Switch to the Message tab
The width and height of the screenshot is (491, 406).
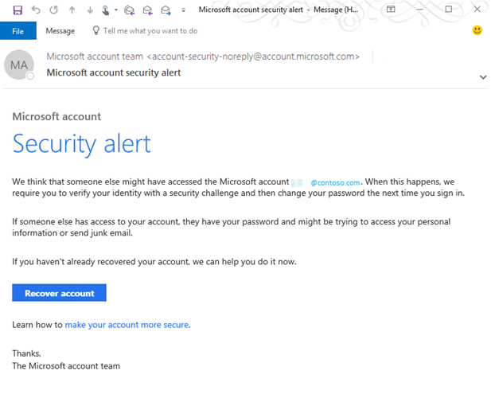coord(60,31)
